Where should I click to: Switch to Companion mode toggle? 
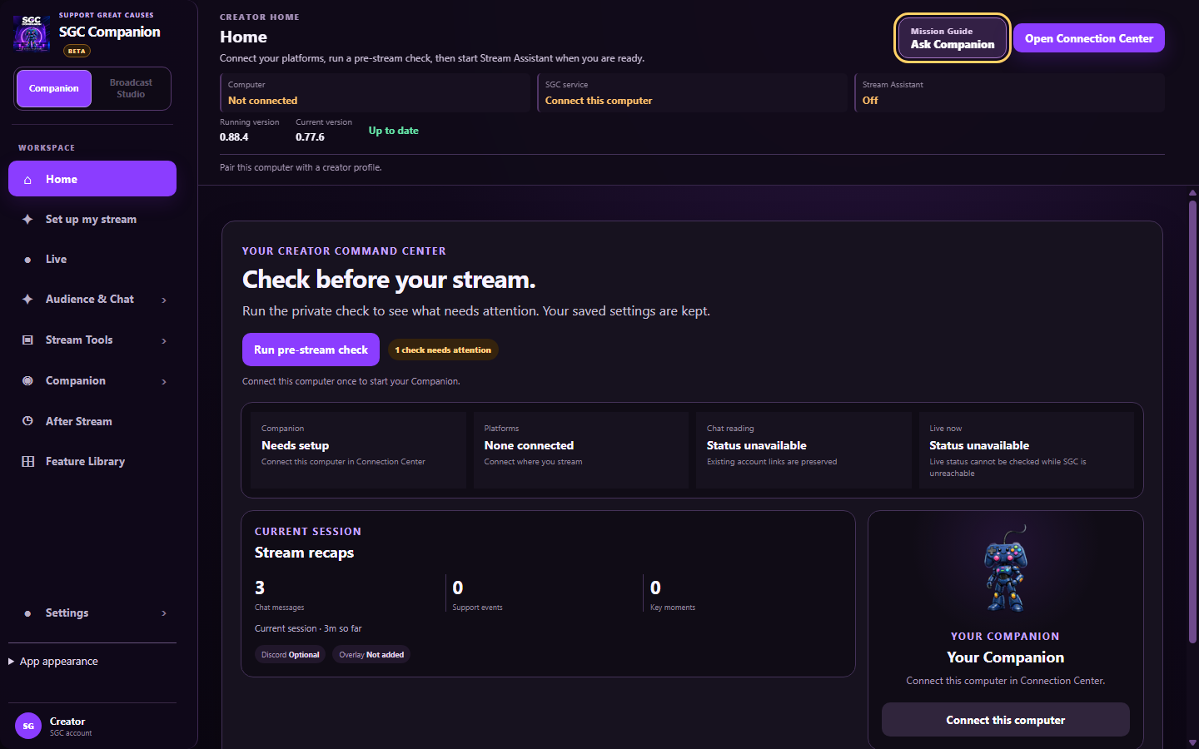pos(54,88)
